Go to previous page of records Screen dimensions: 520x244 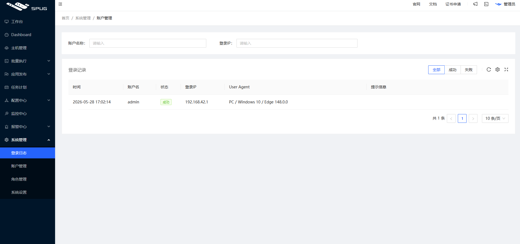451,118
